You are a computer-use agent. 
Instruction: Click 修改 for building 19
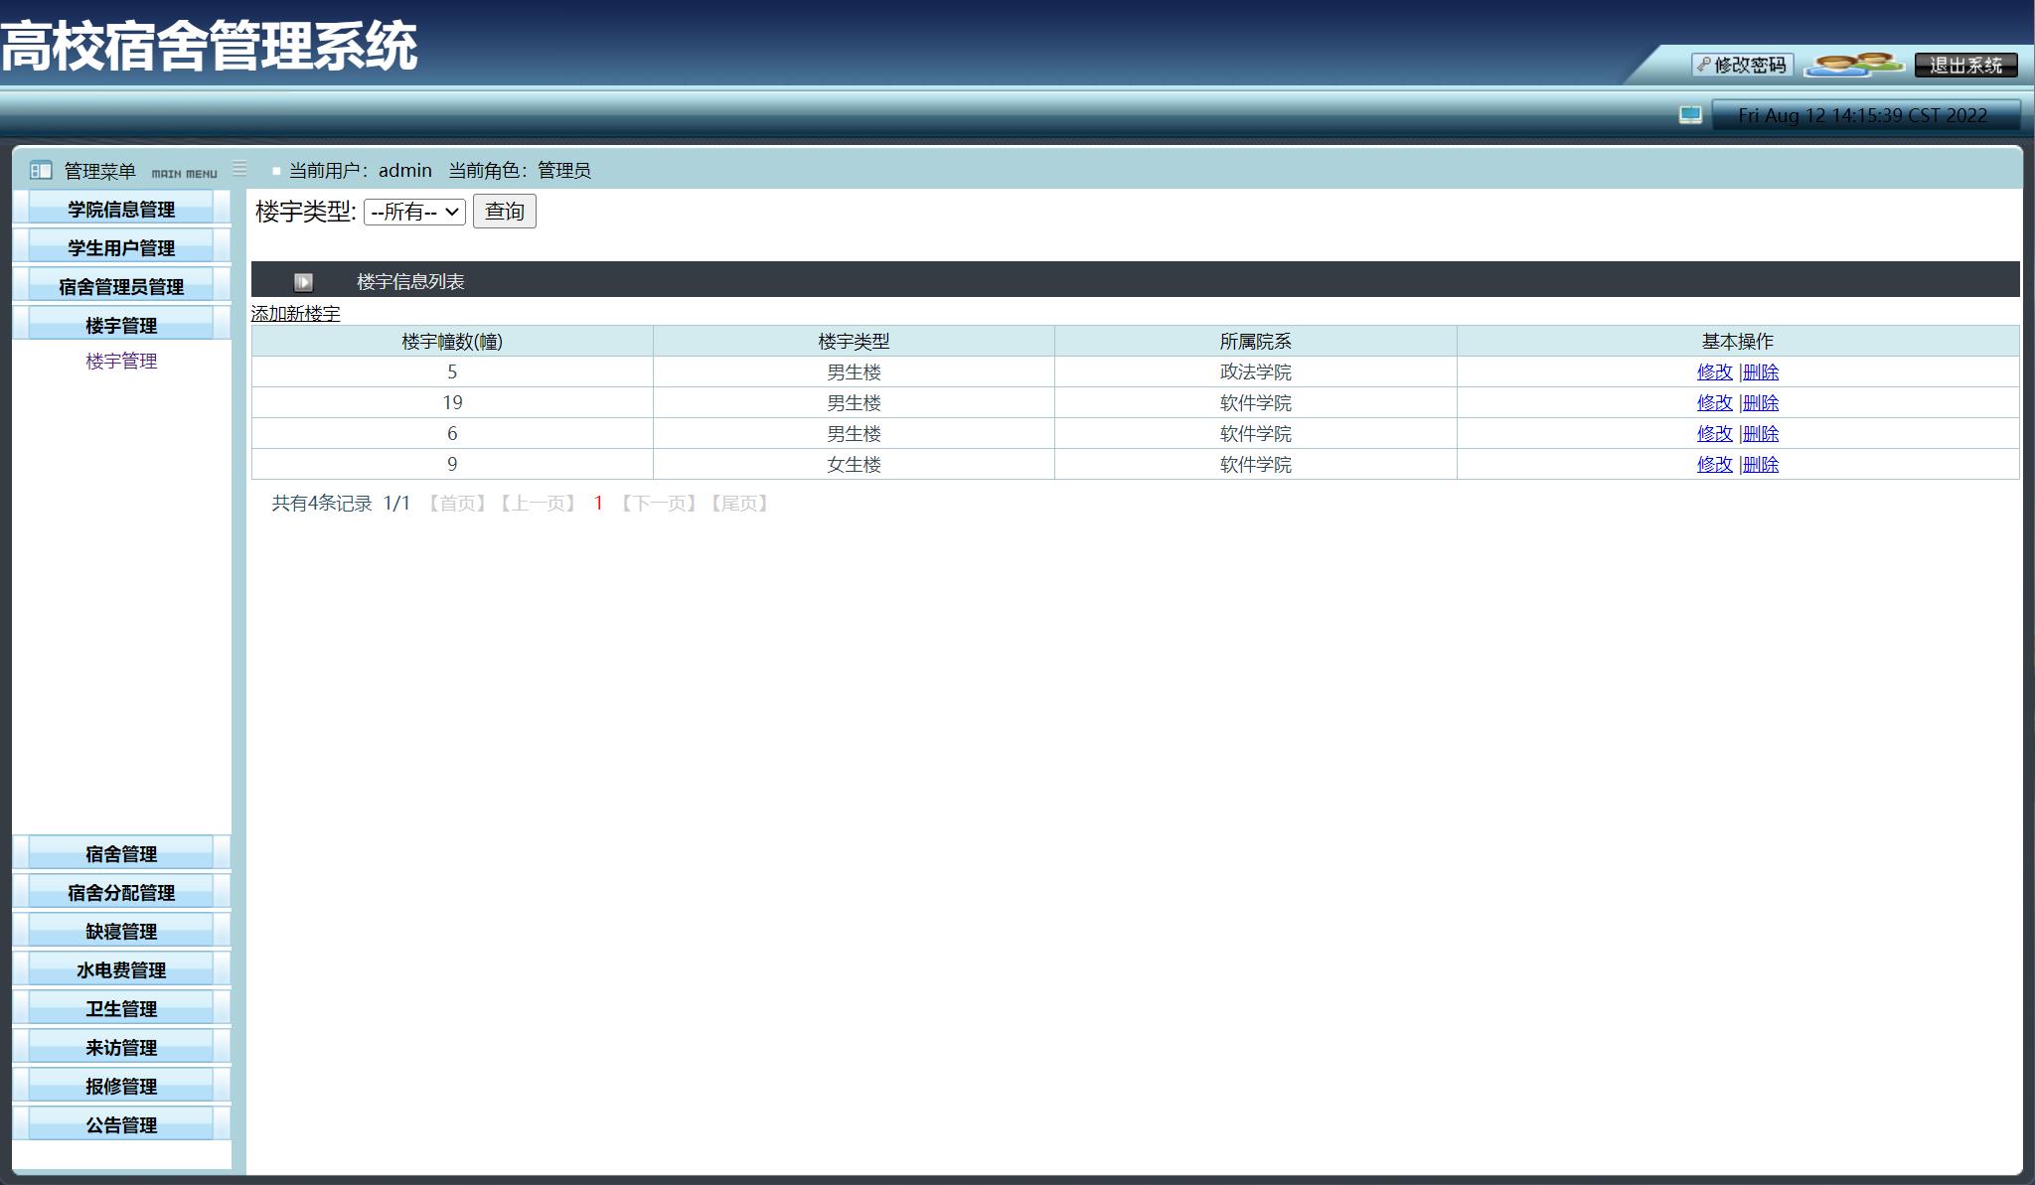[x=1714, y=403]
